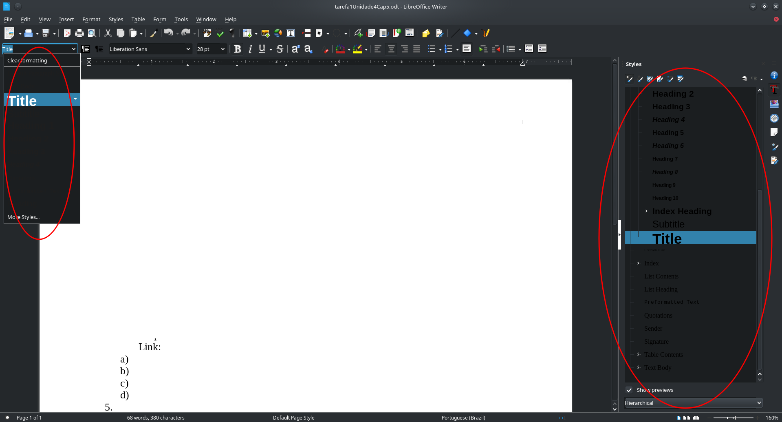Open Print Preview magnifier icon

(x=92, y=33)
